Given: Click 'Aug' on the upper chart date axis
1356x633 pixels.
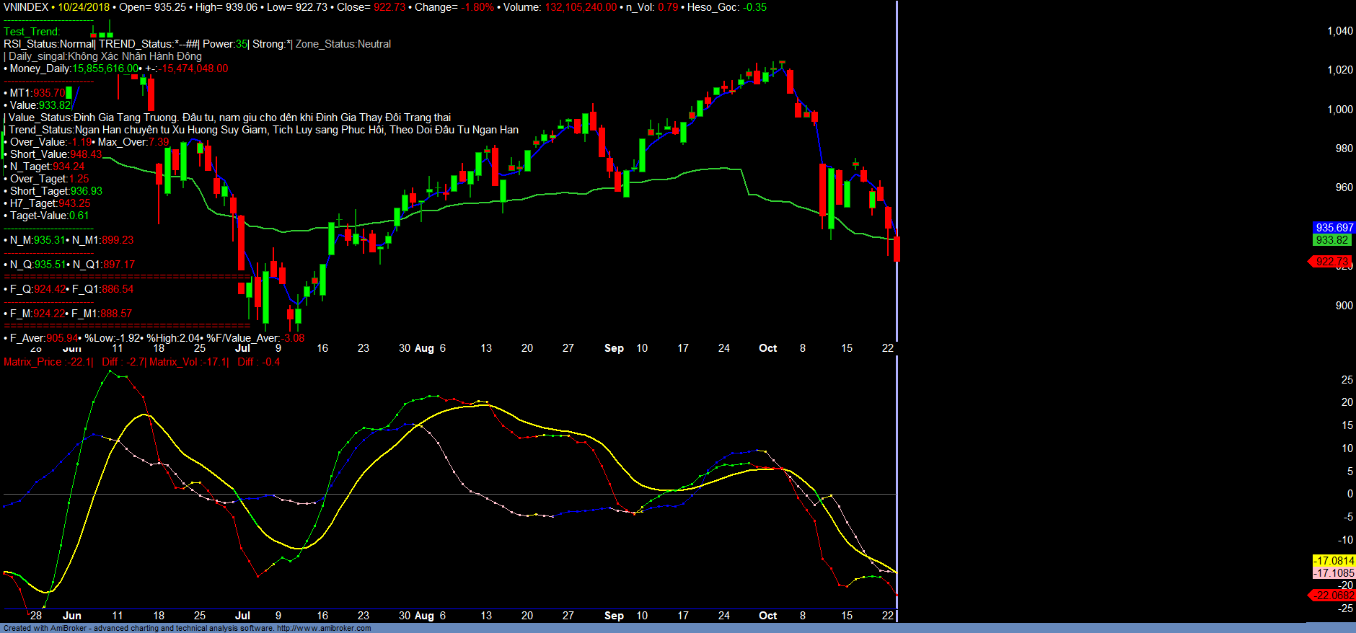Looking at the screenshot, I should click(x=424, y=348).
